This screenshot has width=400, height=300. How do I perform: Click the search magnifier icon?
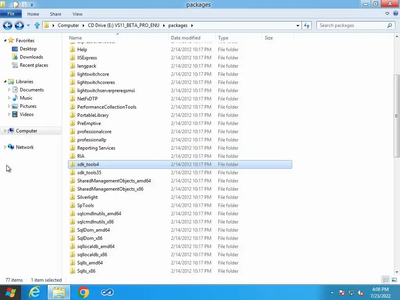(389, 25)
